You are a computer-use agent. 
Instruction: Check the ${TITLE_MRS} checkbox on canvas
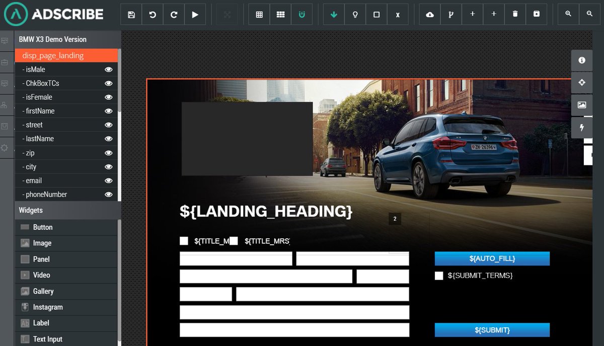234,241
